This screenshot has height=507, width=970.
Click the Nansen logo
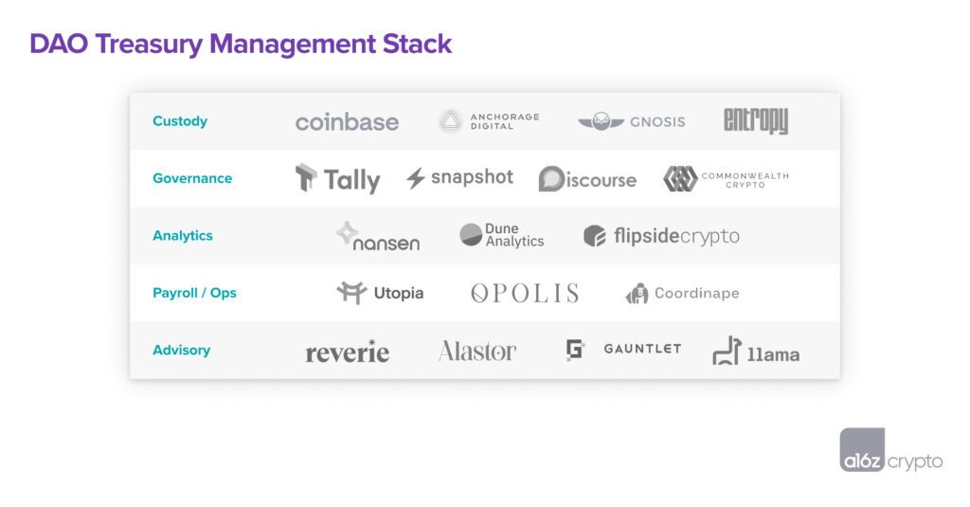coord(378,236)
